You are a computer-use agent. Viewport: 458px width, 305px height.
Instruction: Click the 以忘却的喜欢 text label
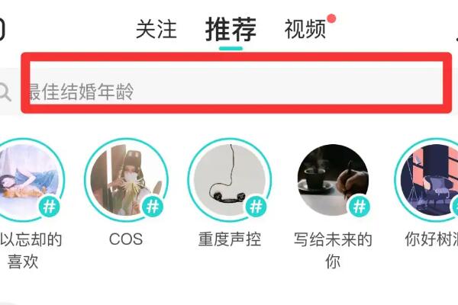click(x=31, y=250)
